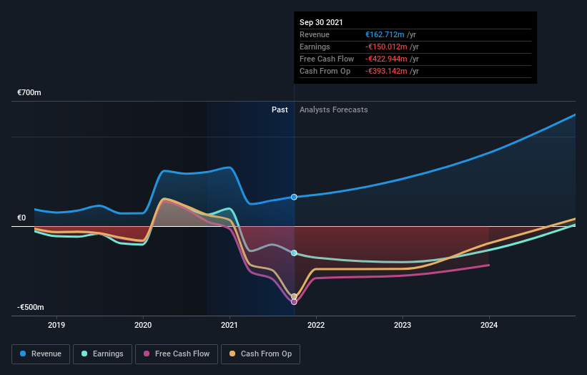Click the Sep 30 2021 tooltip date
Viewport: 587px width, 375px height.
[321, 22]
